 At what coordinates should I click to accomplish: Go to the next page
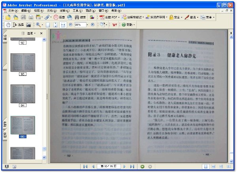click(x=124, y=167)
